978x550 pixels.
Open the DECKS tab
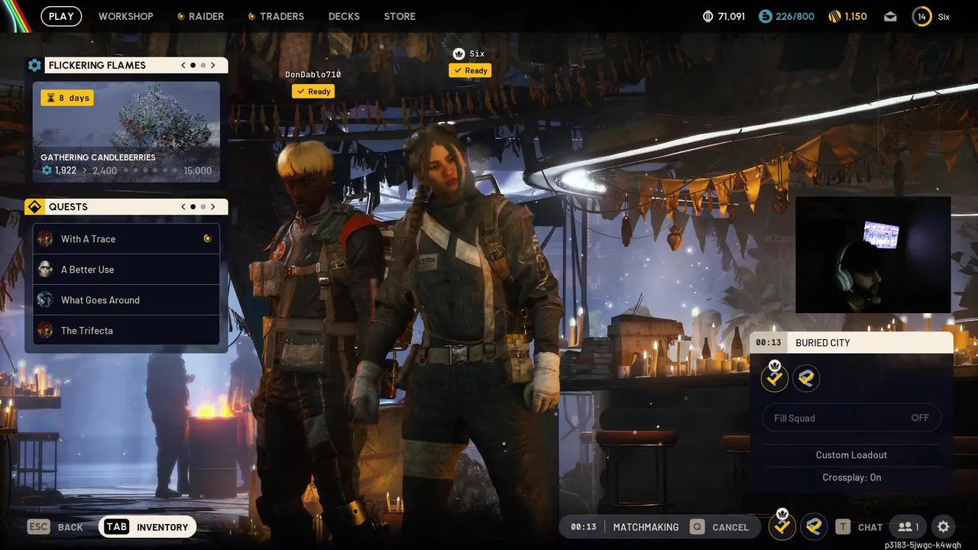pyautogui.click(x=344, y=16)
